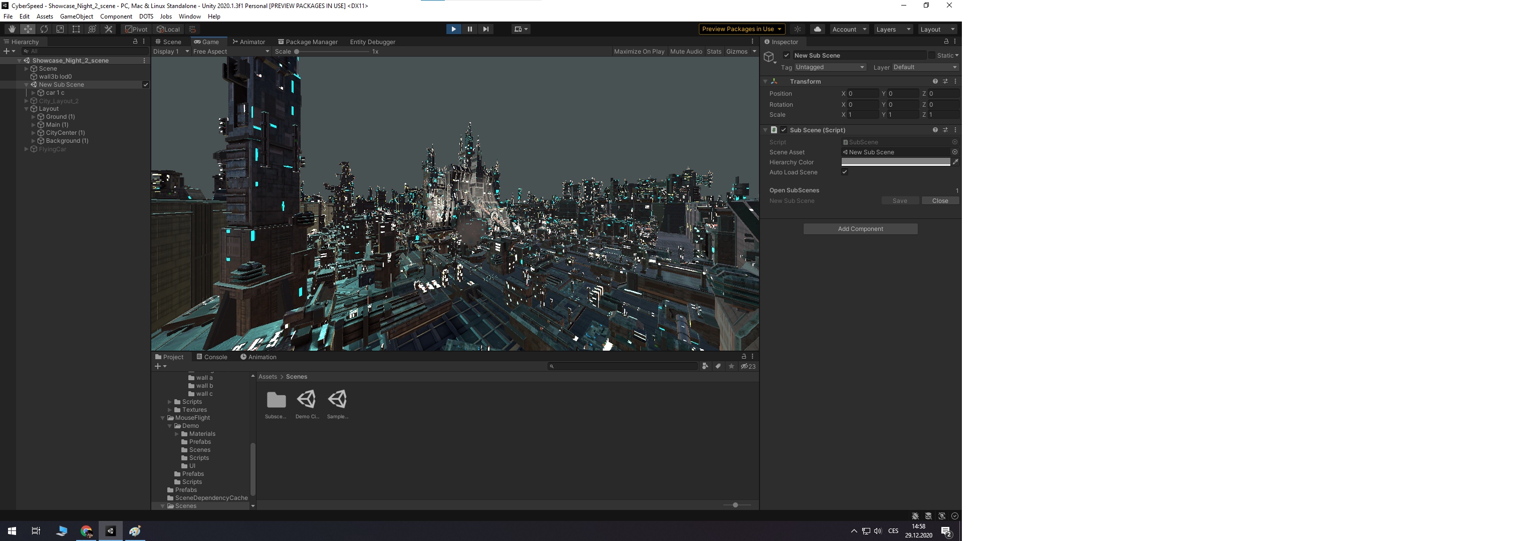Select the Hand tool
Image resolution: width=1527 pixels, height=541 pixels.
click(11, 29)
